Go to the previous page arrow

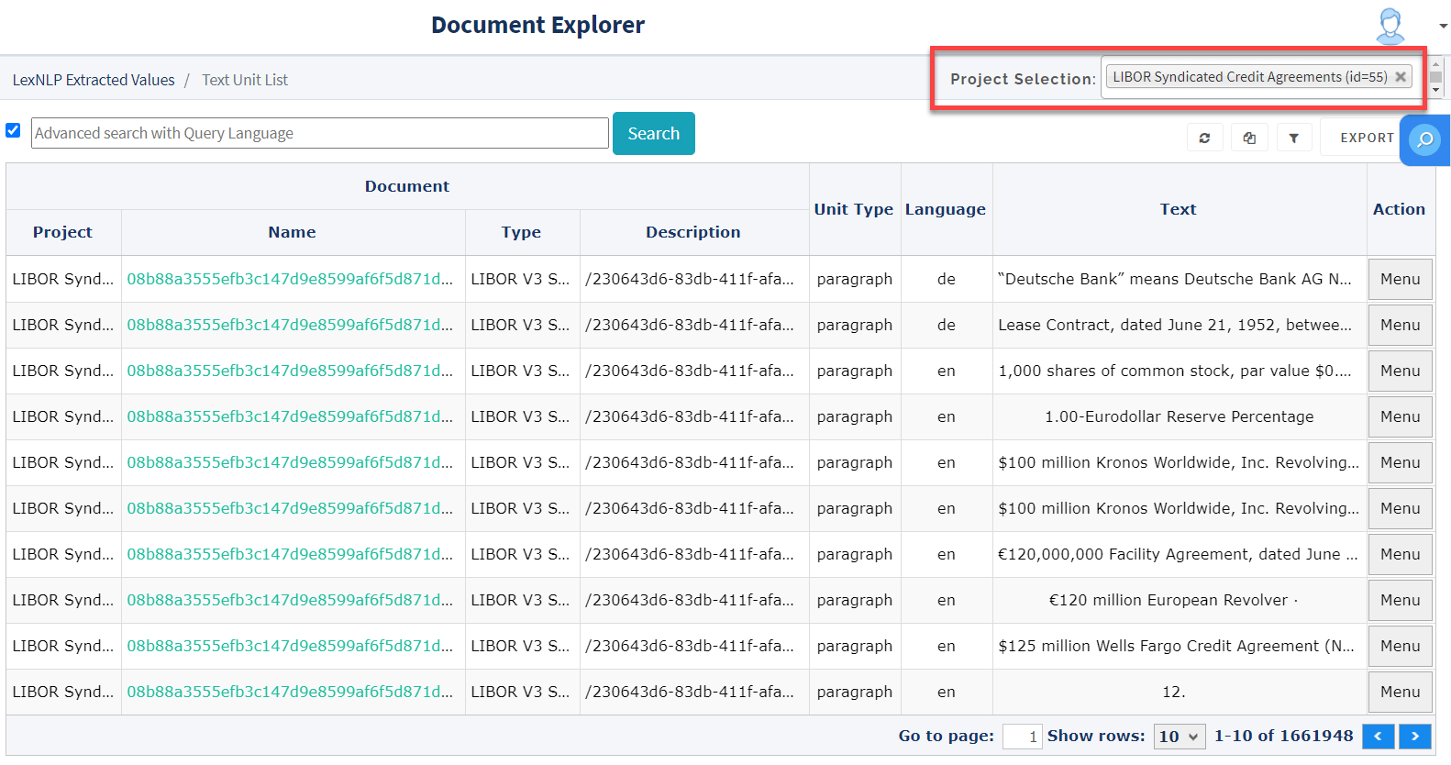(x=1379, y=737)
